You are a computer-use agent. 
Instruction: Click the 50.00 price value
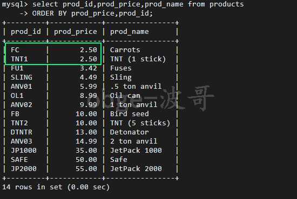[86, 160]
